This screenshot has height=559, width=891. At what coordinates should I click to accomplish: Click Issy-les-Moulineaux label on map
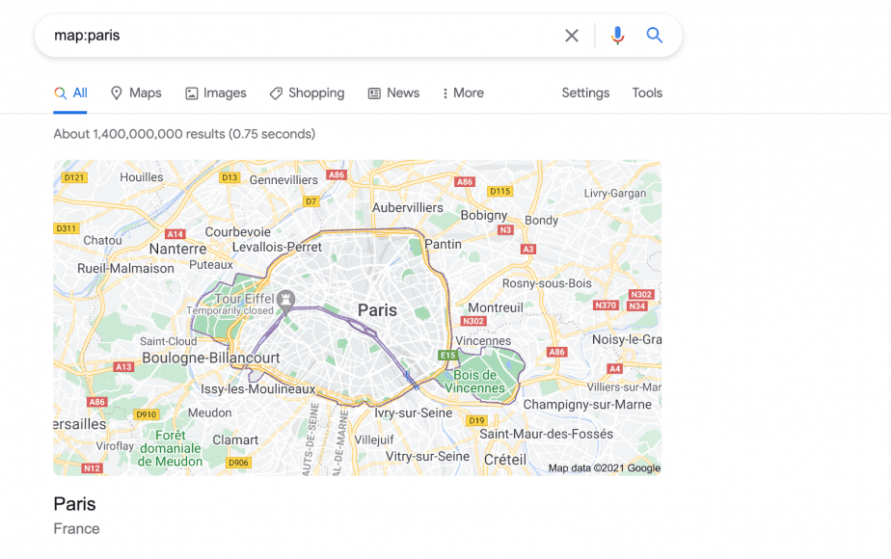(258, 389)
